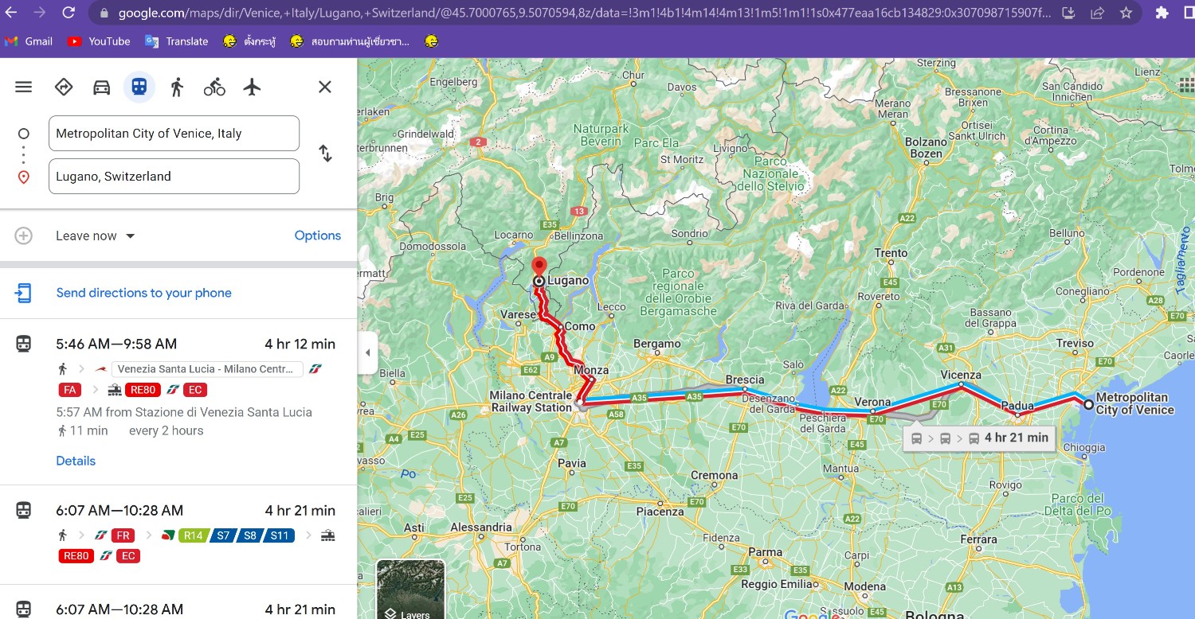Click the EC badge in the 5:46 AM route
The width and height of the screenshot is (1195, 619).
pyautogui.click(x=195, y=390)
